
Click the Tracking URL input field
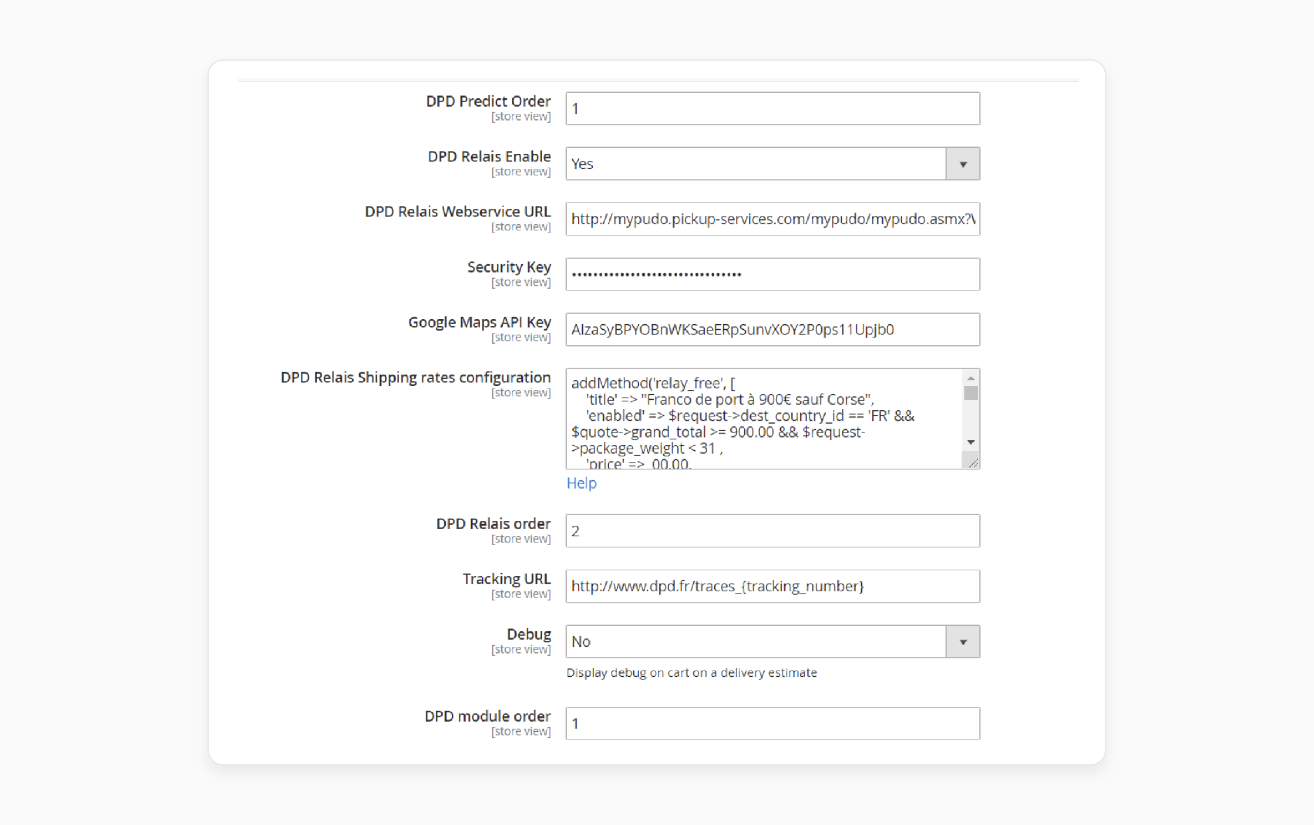tap(772, 586)
